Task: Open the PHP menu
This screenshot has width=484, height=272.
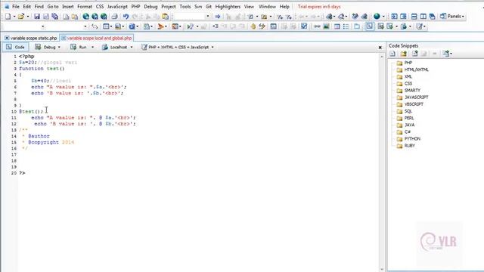Action: point(135,7)
